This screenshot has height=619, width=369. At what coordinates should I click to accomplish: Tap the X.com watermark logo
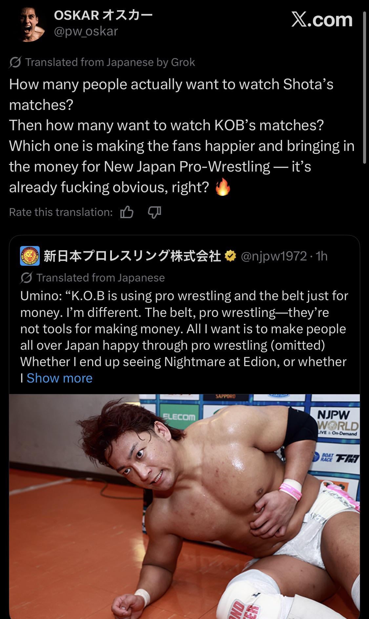point(322,20)
